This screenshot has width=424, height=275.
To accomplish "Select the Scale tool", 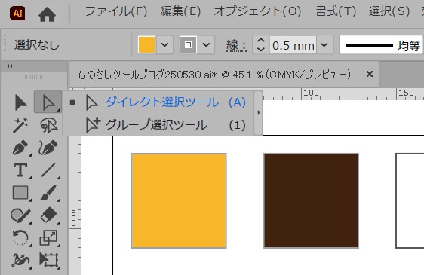I will 48,238.
